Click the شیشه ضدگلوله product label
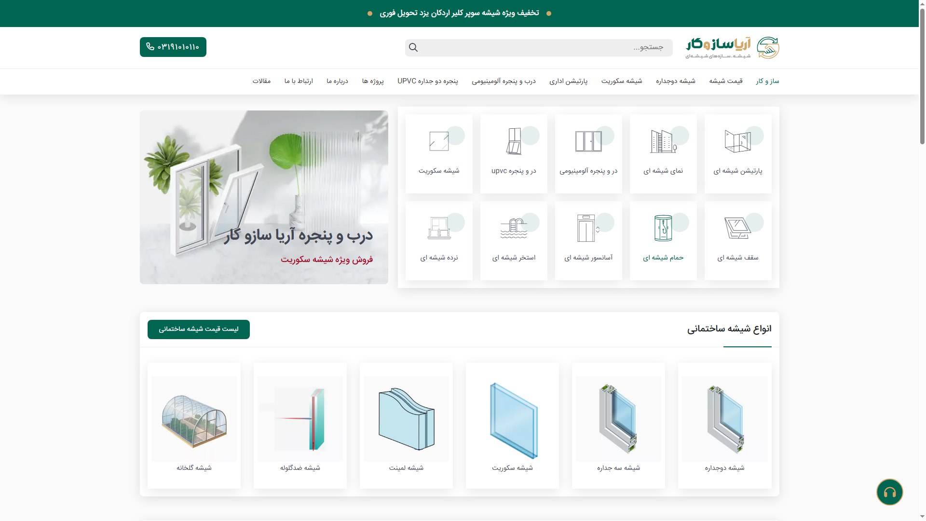The image size is (926, 521). [x=300, y=468]
